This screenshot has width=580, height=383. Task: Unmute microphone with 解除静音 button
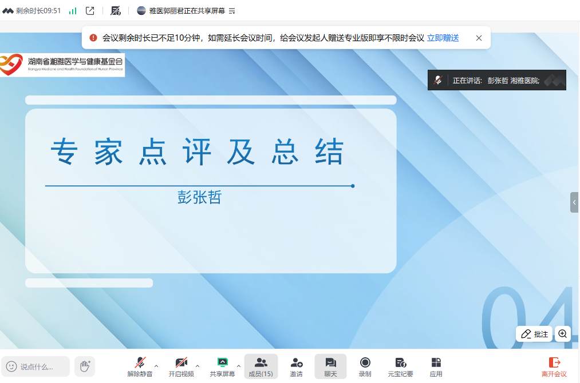[x=140, y=366]
